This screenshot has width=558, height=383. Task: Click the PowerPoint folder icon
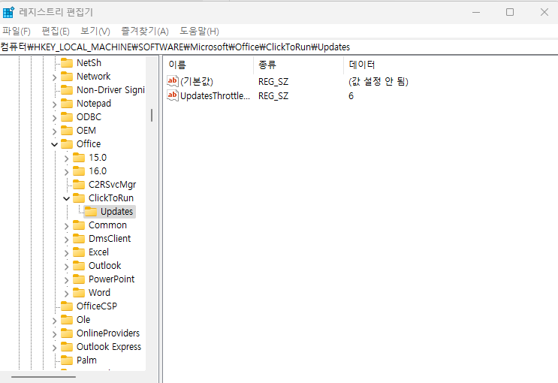click(x=79, y=279)
